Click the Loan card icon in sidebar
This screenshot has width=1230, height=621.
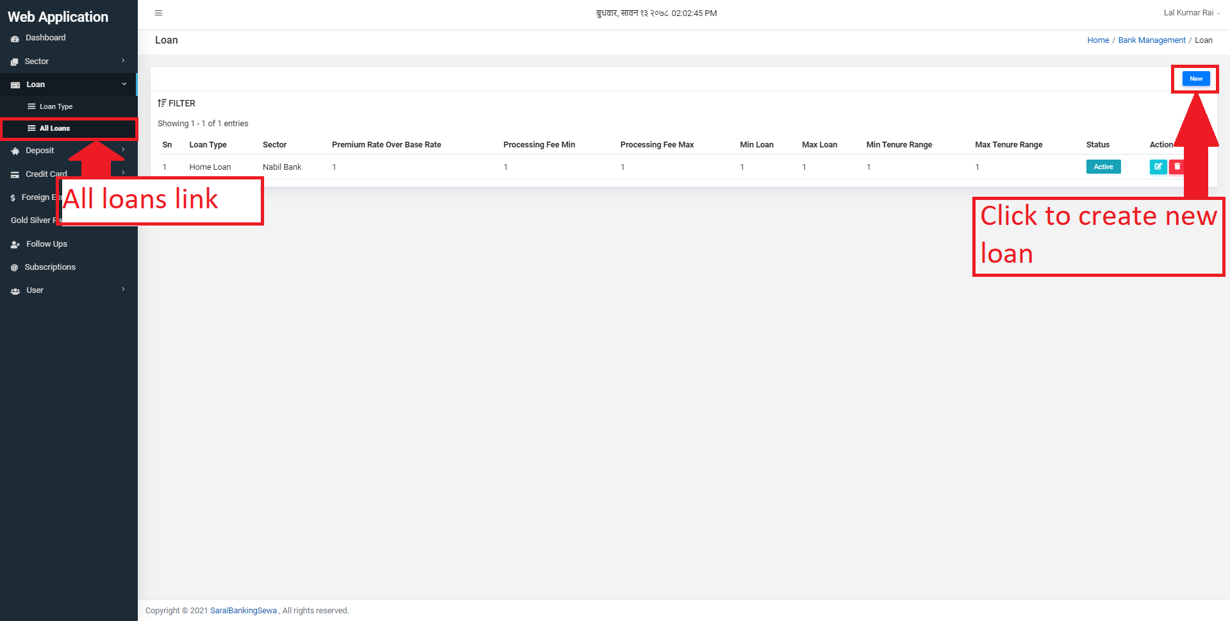[15, 85]
